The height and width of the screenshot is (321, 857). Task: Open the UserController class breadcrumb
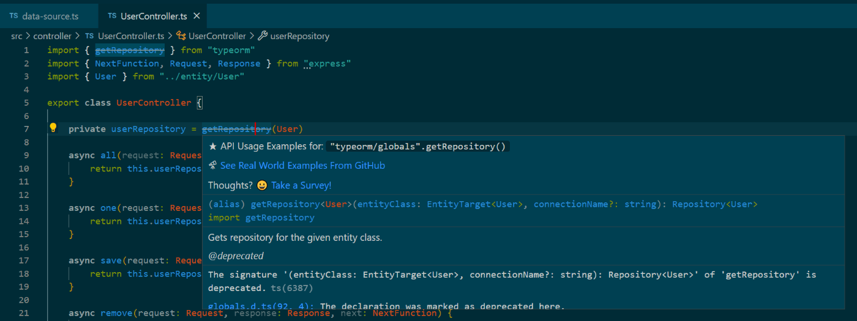217,36
